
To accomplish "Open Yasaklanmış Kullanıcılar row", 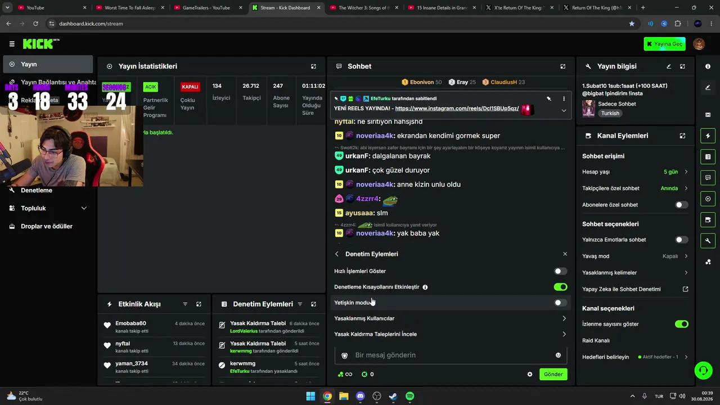I will coord(451,318).
